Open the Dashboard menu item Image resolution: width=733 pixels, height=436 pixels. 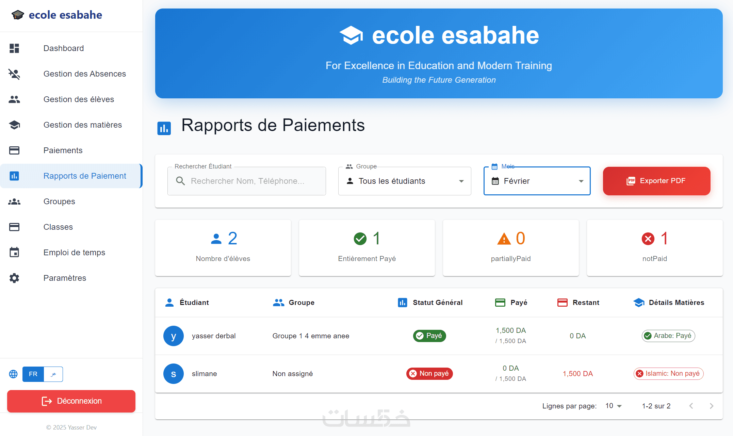(64, 48)
